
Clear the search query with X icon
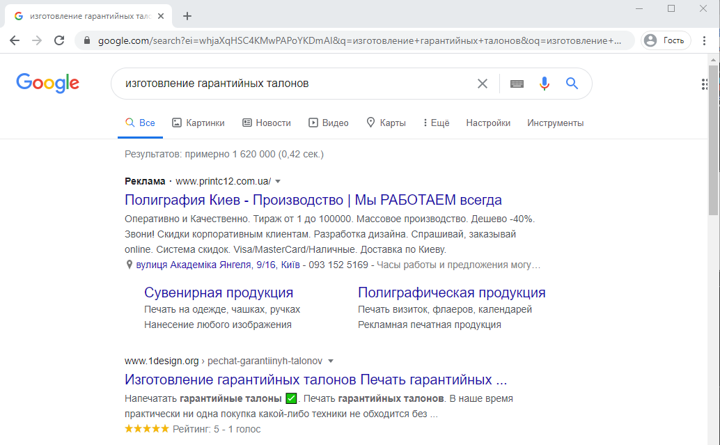pyautogui.click(x=482, y=84)
